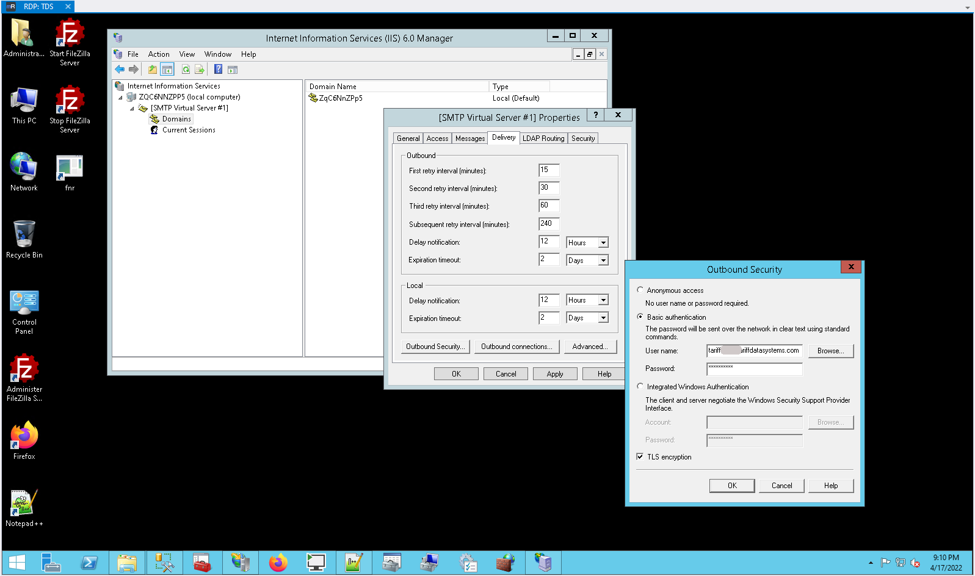Select the Notepad++ desktop icon
Image resolution: width=975 pixels, height=576 pixels.
[24, 508]
